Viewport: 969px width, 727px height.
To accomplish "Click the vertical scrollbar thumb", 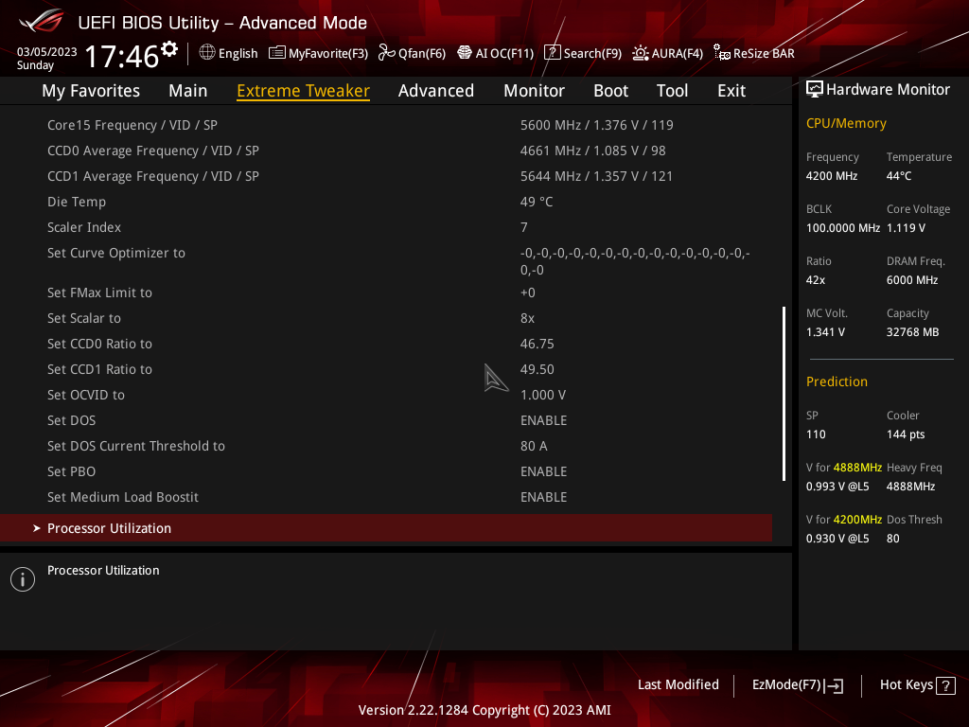I will tap(784, 393).
